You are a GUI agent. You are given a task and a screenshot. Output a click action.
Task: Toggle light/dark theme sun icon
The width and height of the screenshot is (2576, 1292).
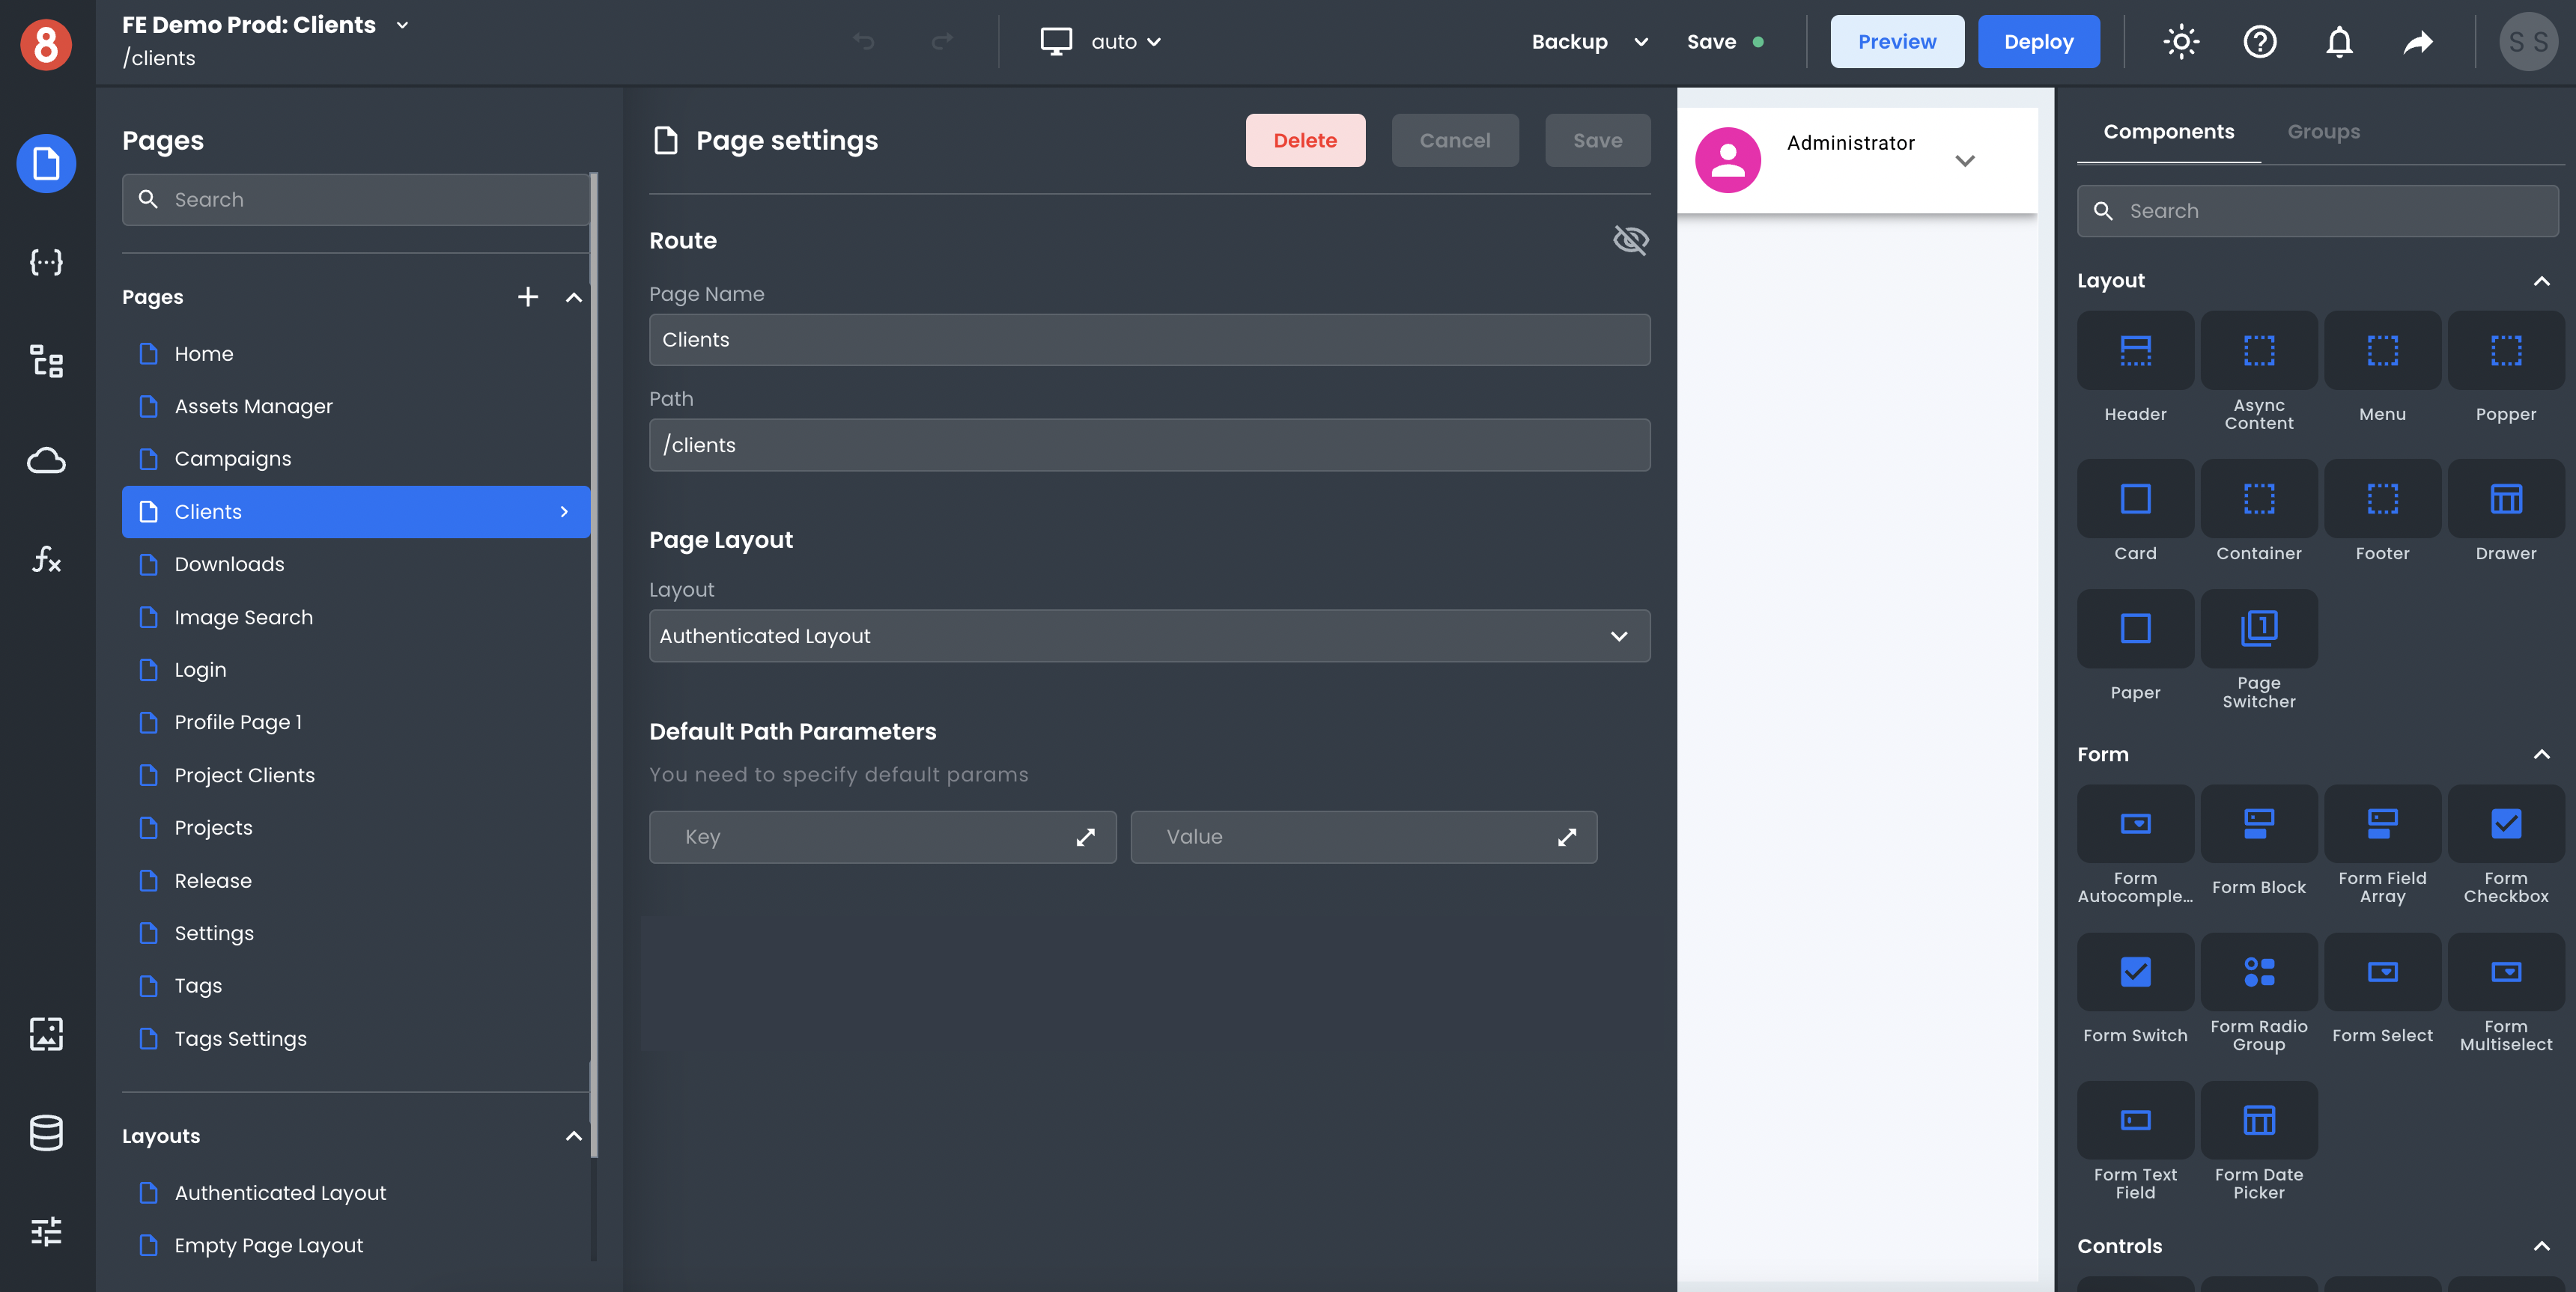(2181, 42)
